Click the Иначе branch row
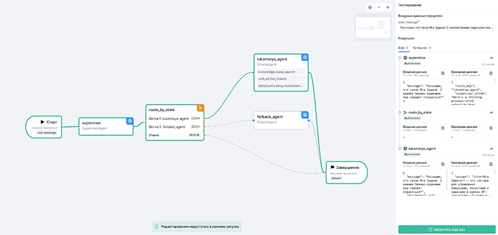The image size is (498, 235). coord(175,135)
